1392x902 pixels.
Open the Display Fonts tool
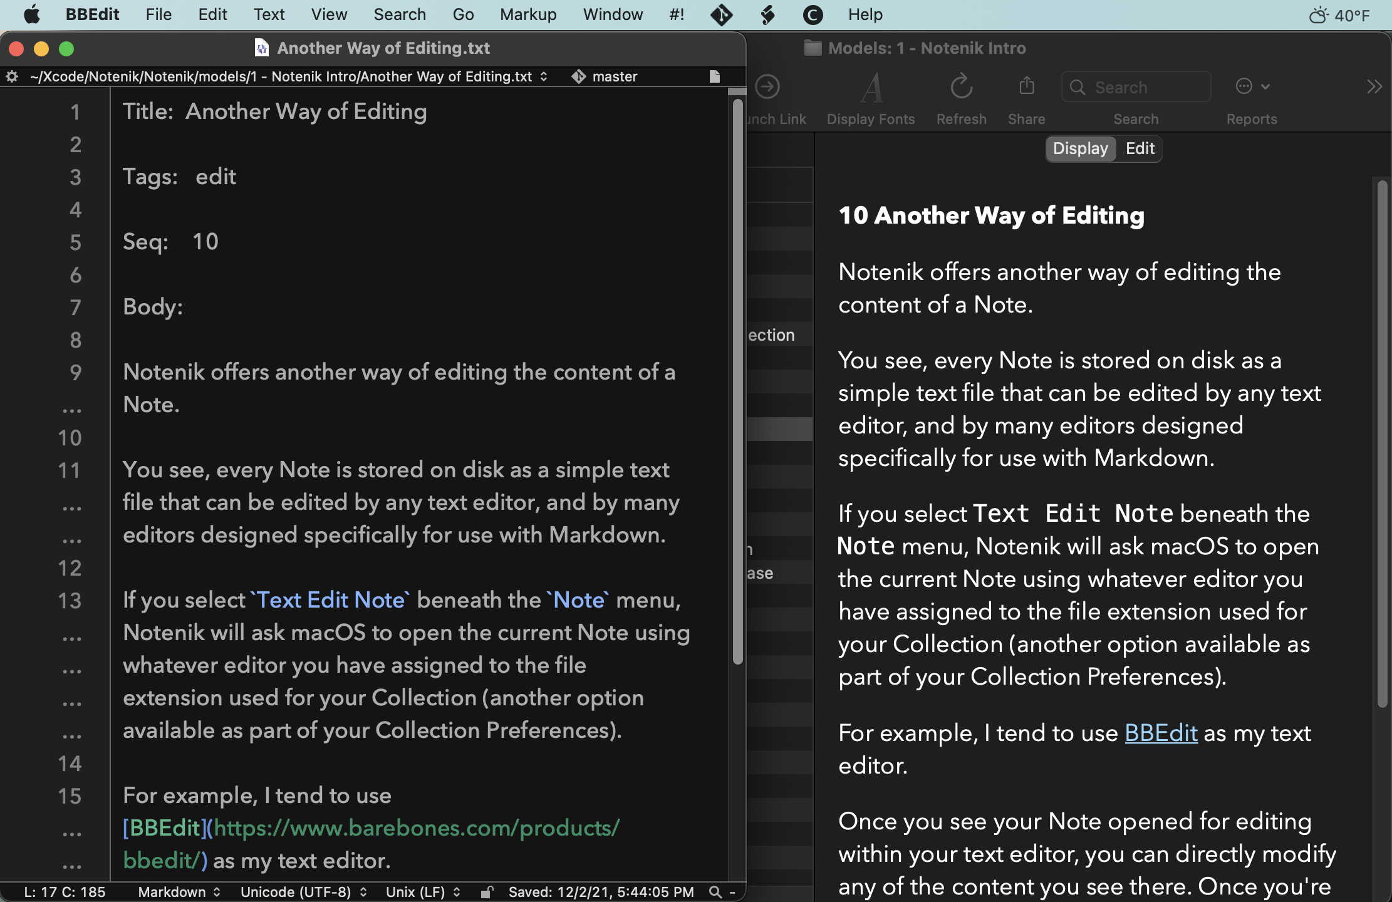[x=871, y=88]
